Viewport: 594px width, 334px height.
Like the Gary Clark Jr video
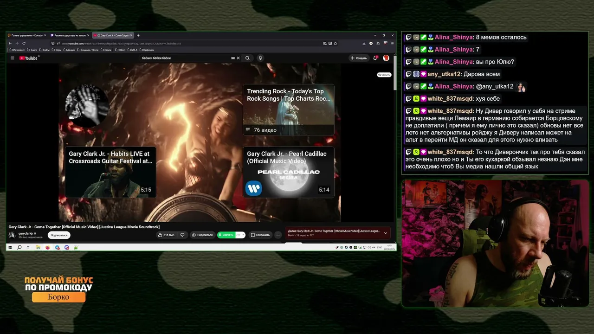(x=166, y=235)
